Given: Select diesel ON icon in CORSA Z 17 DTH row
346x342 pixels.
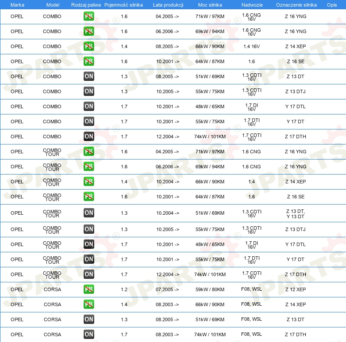Looking at the screenshot, I should 88,334.
